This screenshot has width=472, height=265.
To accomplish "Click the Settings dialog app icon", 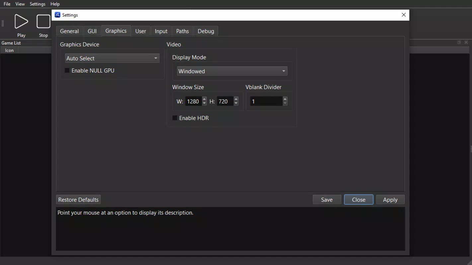I will pyautogui.click(x=57, y=15).
